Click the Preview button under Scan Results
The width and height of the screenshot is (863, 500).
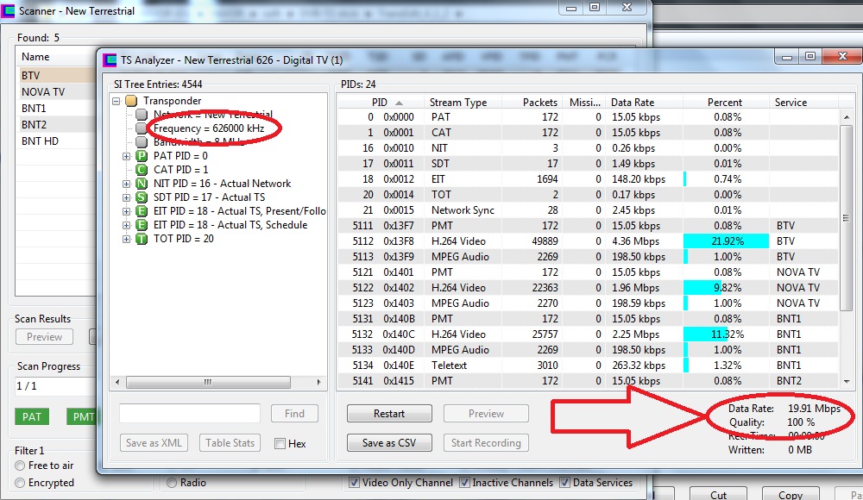(45, 337)
